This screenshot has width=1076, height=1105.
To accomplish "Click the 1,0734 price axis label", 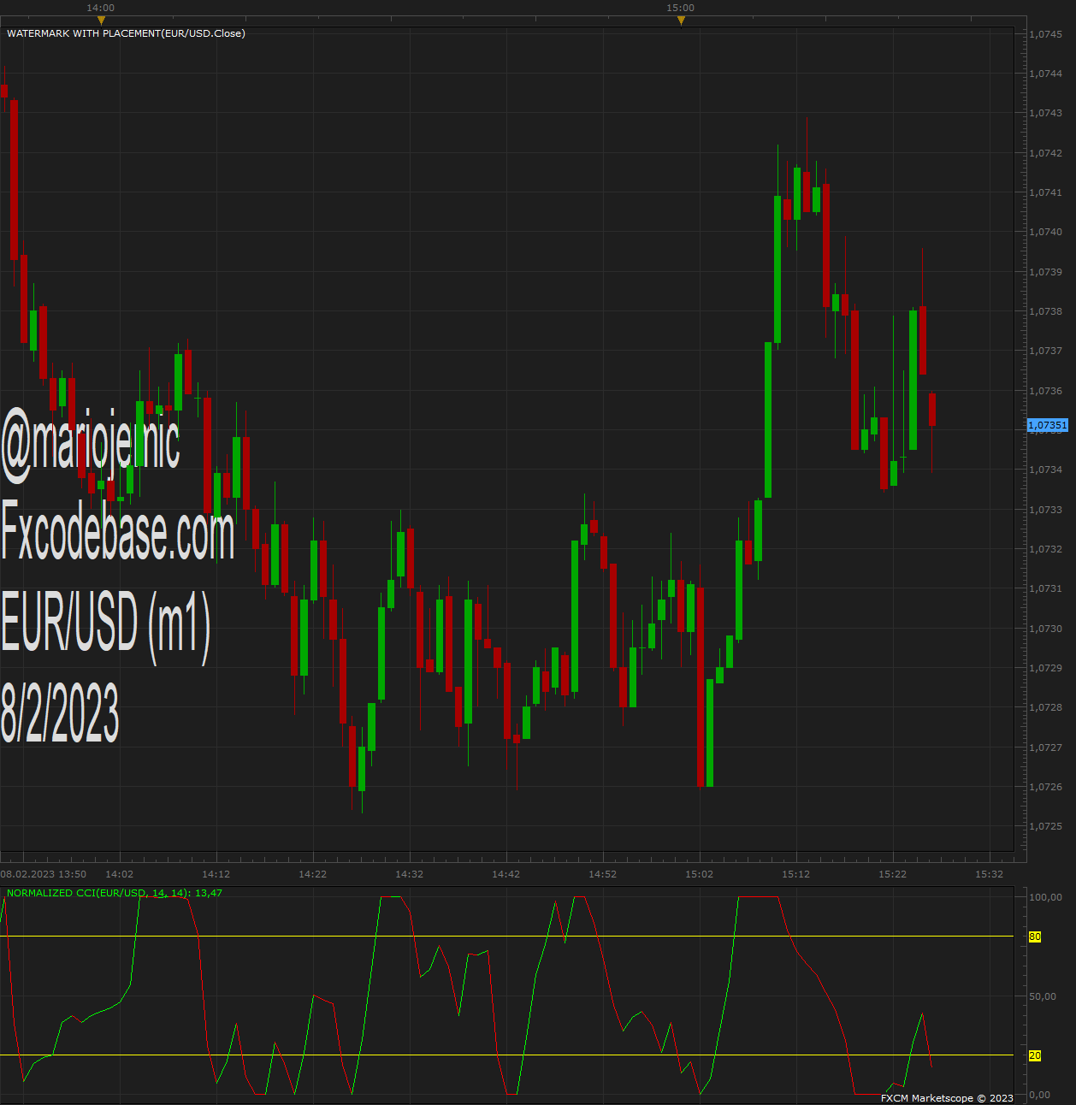I will coord(1045,470).
